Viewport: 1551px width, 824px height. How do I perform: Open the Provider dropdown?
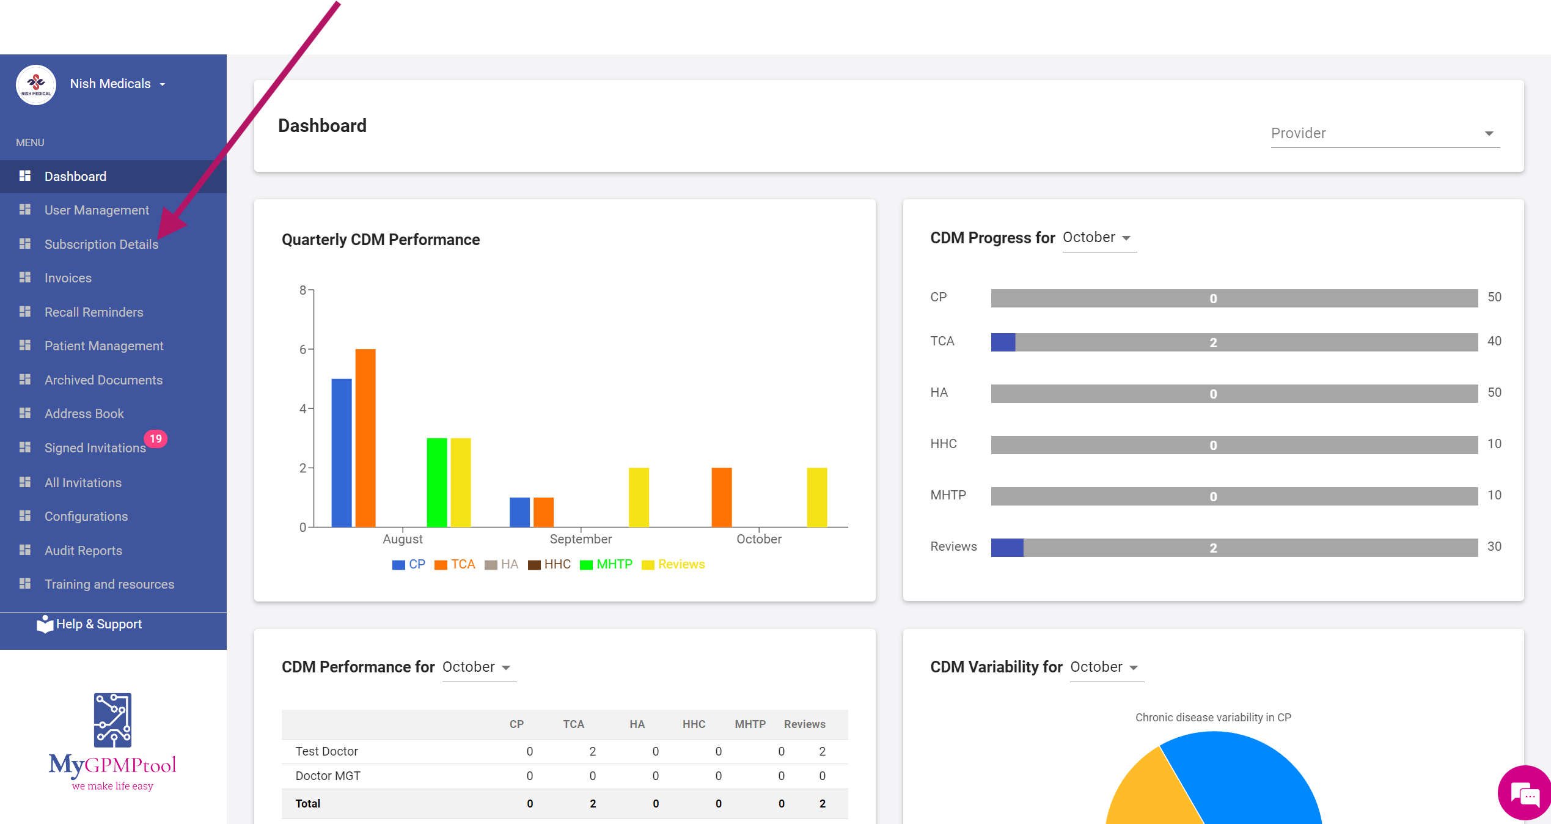click(1385, 133)
